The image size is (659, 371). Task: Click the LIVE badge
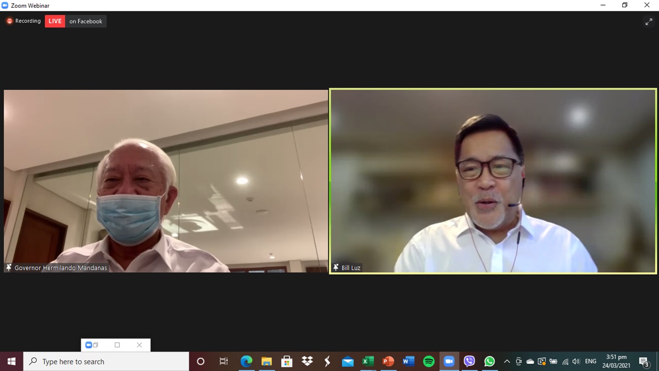pyautogui.click(x=55, y=21)
